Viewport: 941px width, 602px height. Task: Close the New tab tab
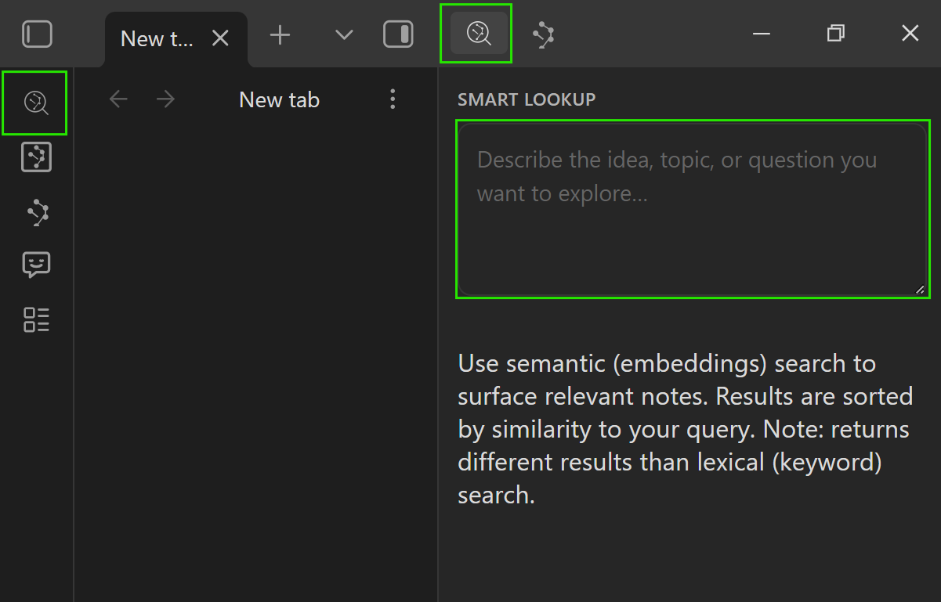point(221,38)
